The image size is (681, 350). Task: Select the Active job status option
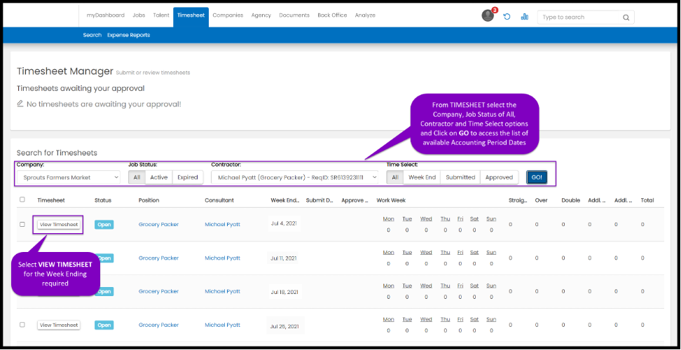point(159,178)
